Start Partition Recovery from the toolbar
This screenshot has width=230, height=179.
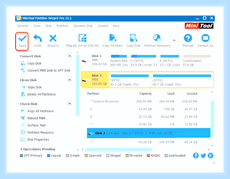(157, 41)
